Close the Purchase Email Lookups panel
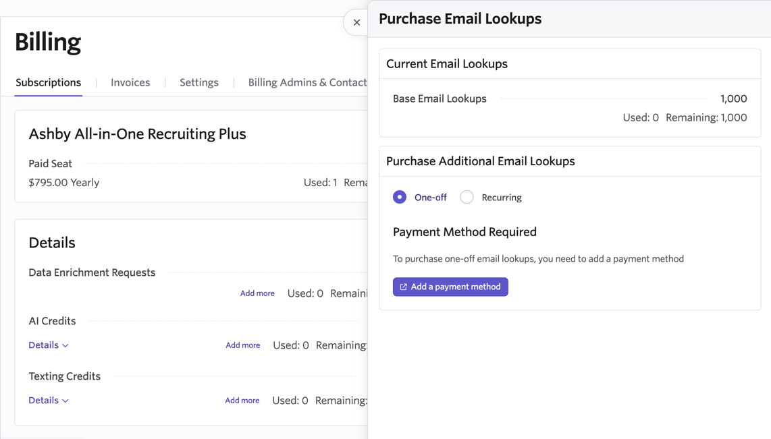This screenshot has width=771, height=439. pos(356,22)
